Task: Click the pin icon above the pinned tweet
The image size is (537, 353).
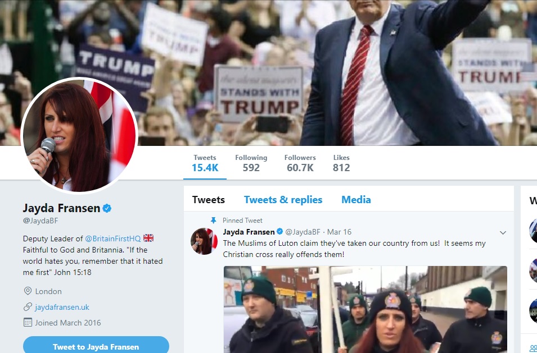Action: [213, 221]
